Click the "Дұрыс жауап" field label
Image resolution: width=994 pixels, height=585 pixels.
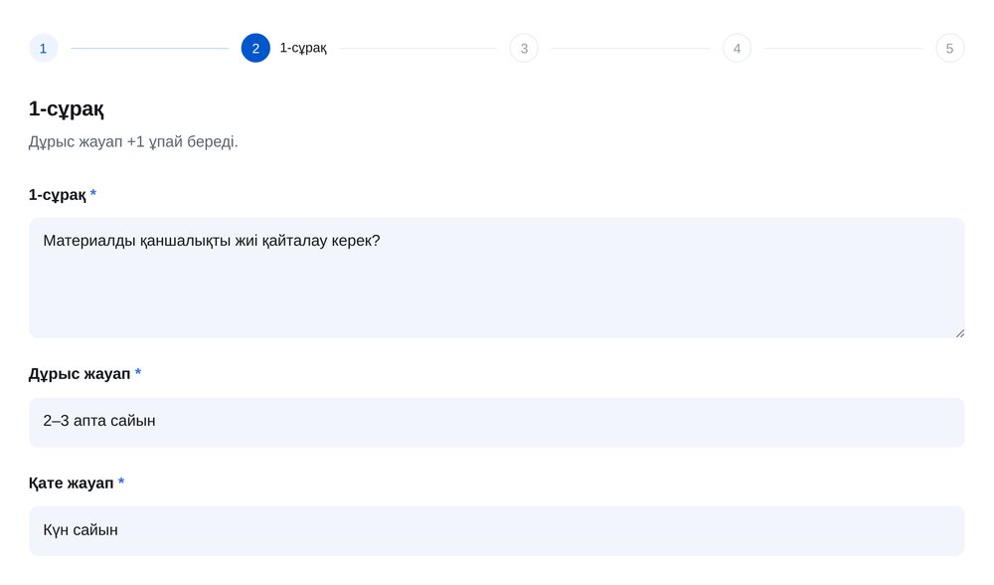click(x=80, y=374)
